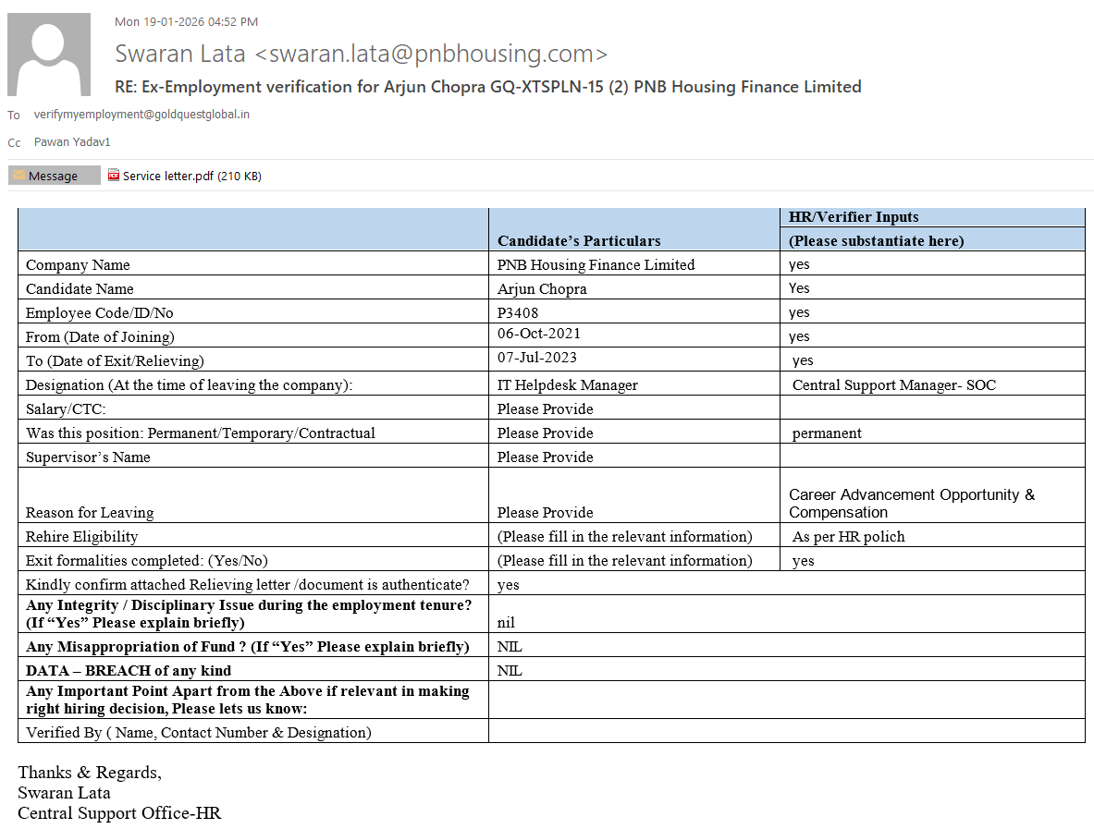Click the PDF icon of Service letter attachment
1094x829 pixels.
pos(114,176)
